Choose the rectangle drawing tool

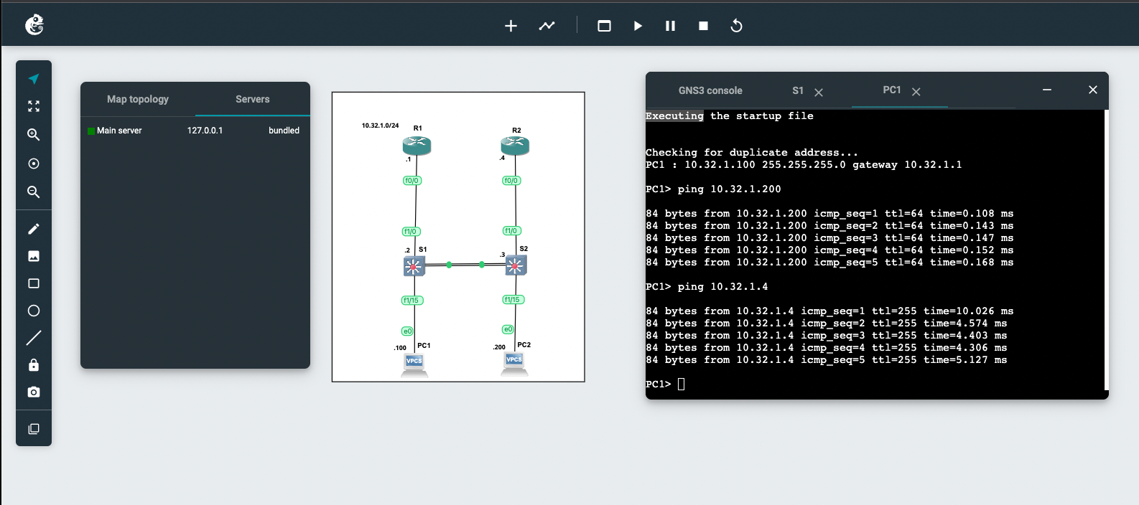tap(34, 283)
